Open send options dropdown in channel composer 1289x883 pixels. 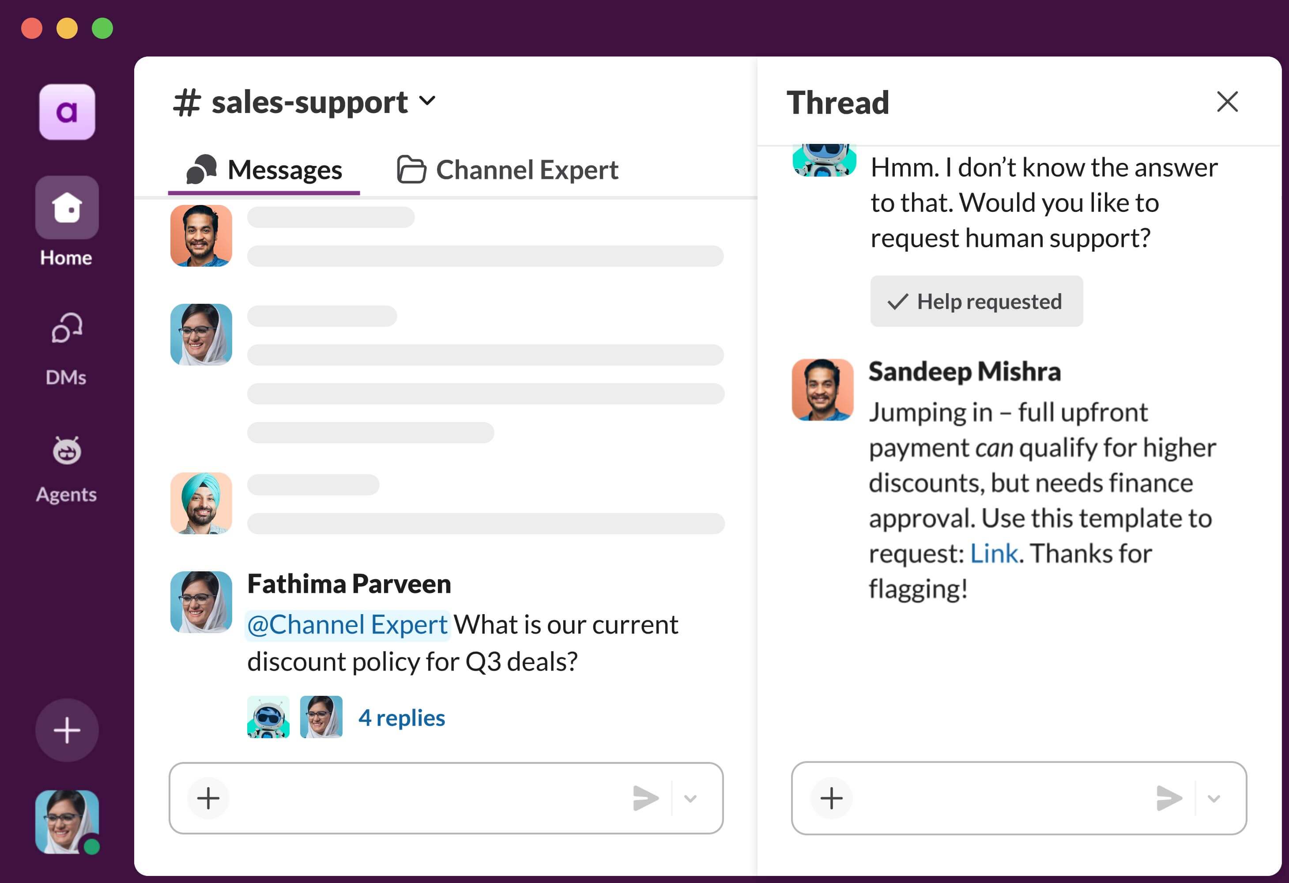pyautogui.click(x=690, y=798)
